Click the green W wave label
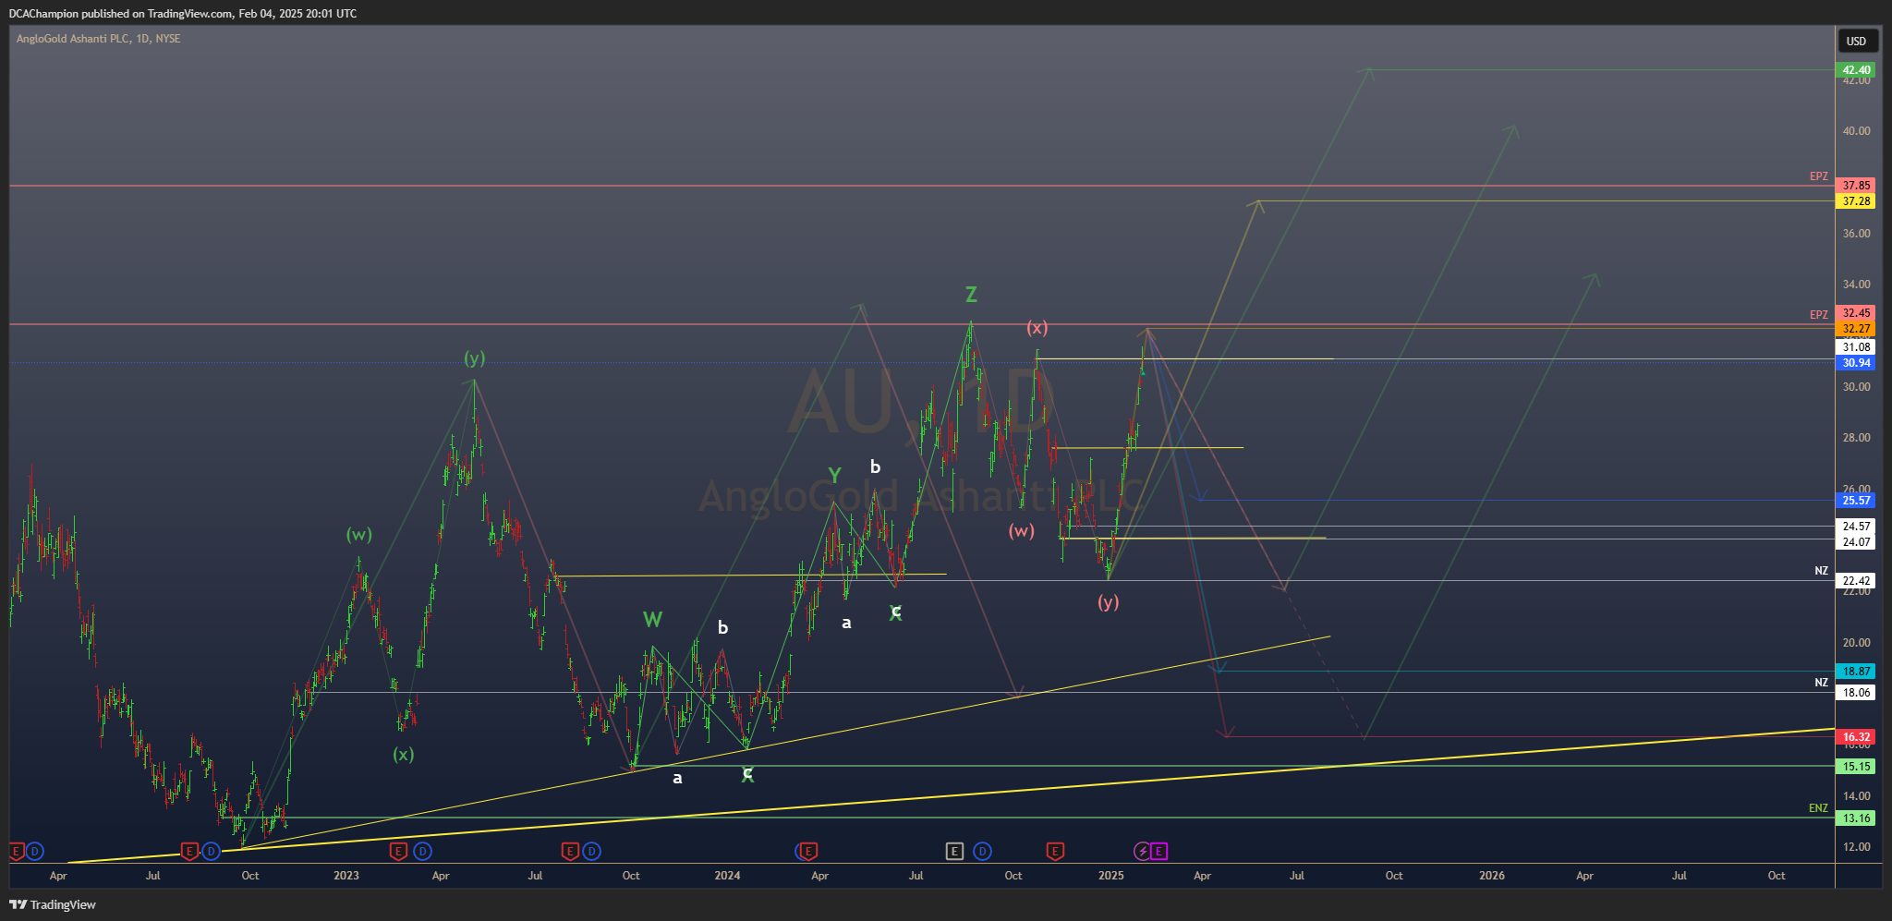This screenshot has height=921, width=1892. click(x=652, y=619)
